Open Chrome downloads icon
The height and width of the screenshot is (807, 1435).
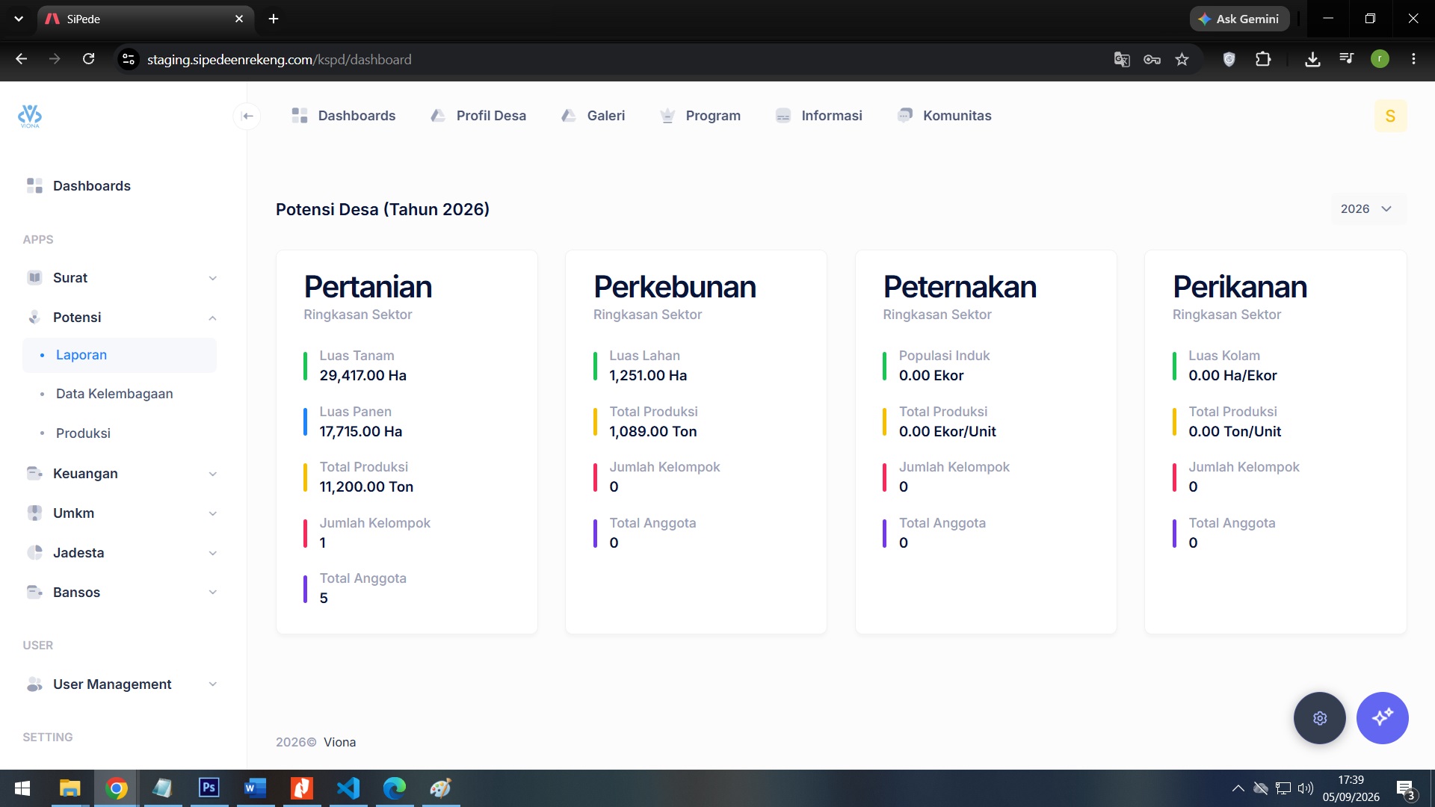(1312, 59)
